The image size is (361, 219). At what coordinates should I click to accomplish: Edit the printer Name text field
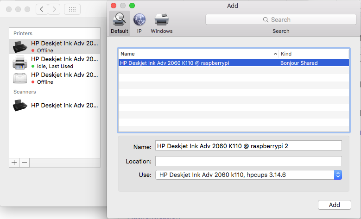(248, 146)
